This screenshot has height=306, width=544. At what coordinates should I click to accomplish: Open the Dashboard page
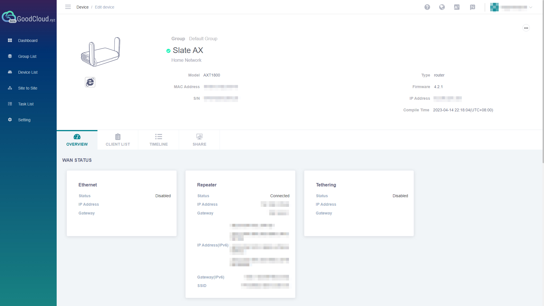(x=28, y=41)
